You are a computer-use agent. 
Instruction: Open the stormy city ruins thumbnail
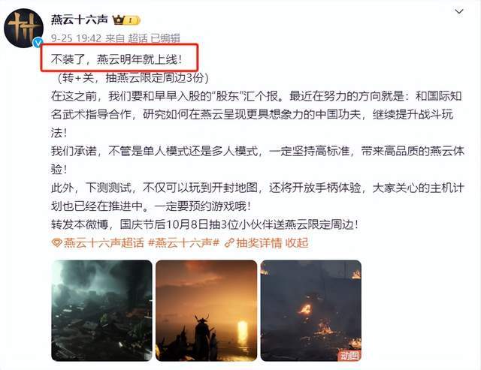click(101, 311)
